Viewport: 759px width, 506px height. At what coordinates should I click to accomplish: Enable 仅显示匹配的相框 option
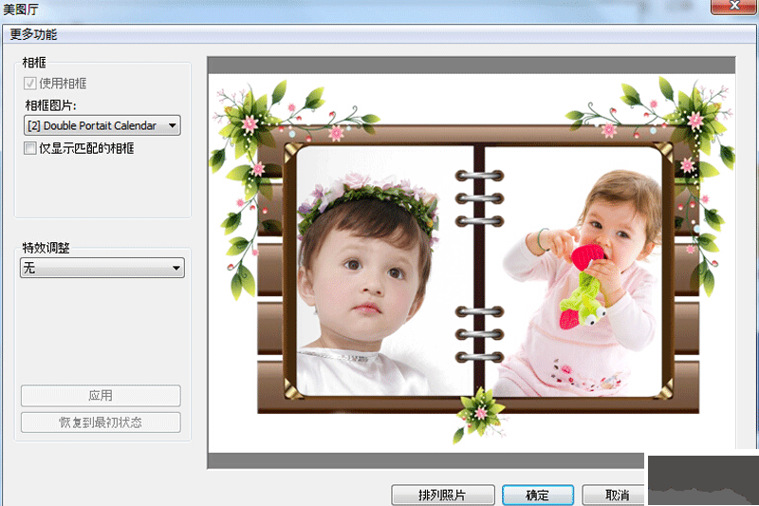pyautogui.click(x=30, y=148)
